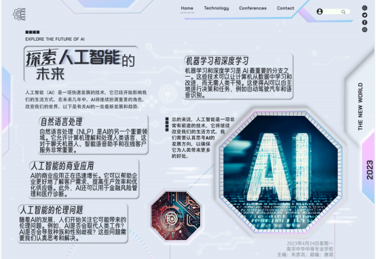Click the bottom social icon below Facebook

(x=364, y=29)
